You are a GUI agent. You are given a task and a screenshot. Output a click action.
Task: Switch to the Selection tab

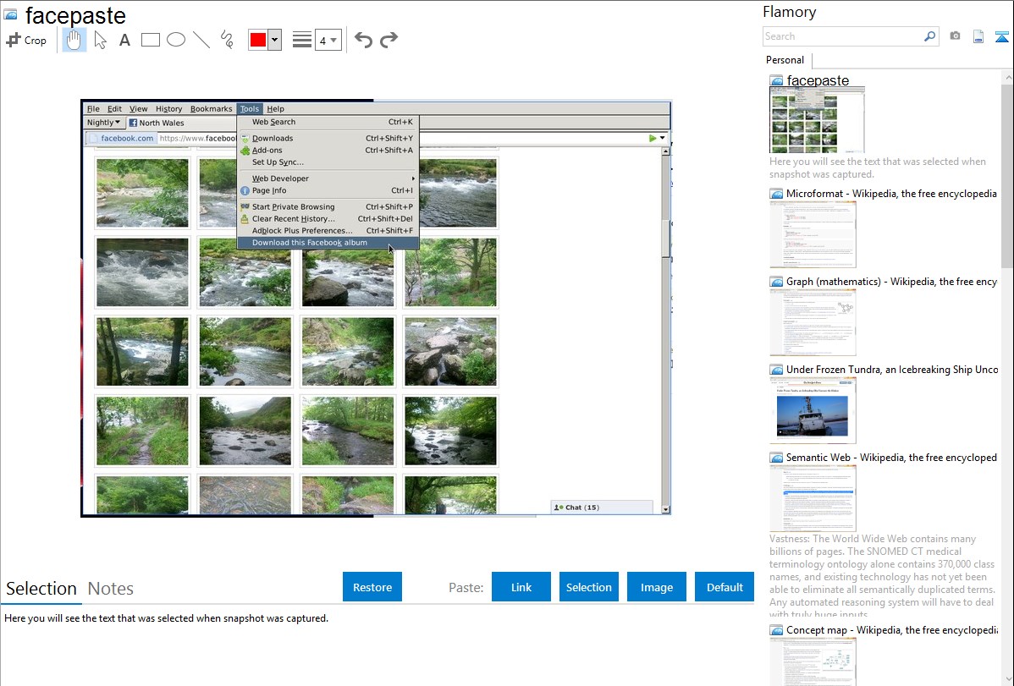pos(41,589)
